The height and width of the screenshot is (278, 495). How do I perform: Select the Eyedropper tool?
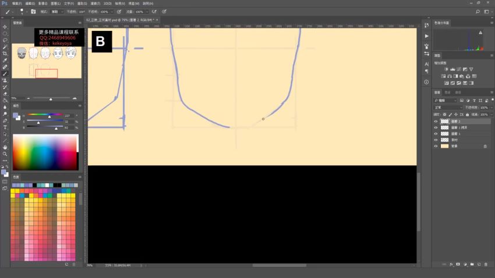(5, 60)
